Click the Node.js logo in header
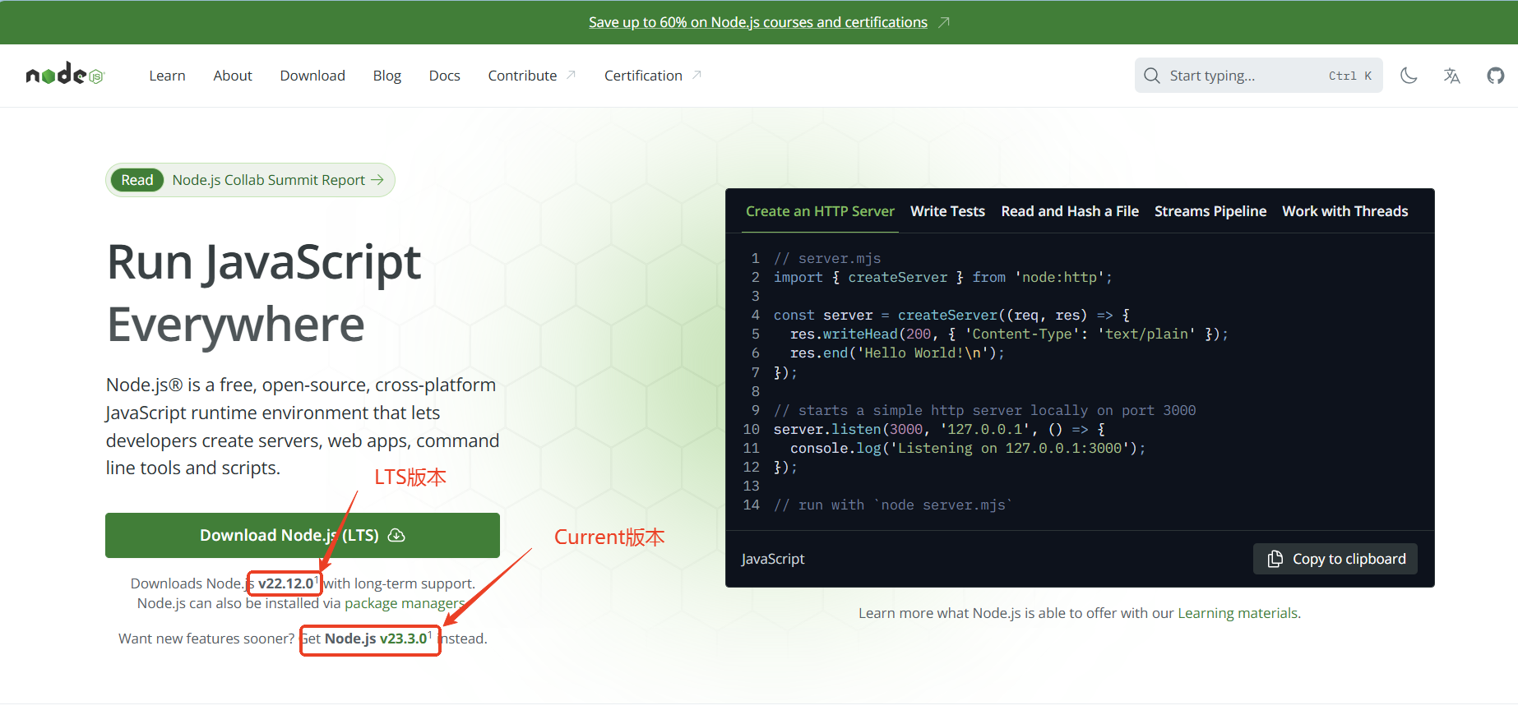Screen dimensions: 1518x724 click(x=65, y=75)
